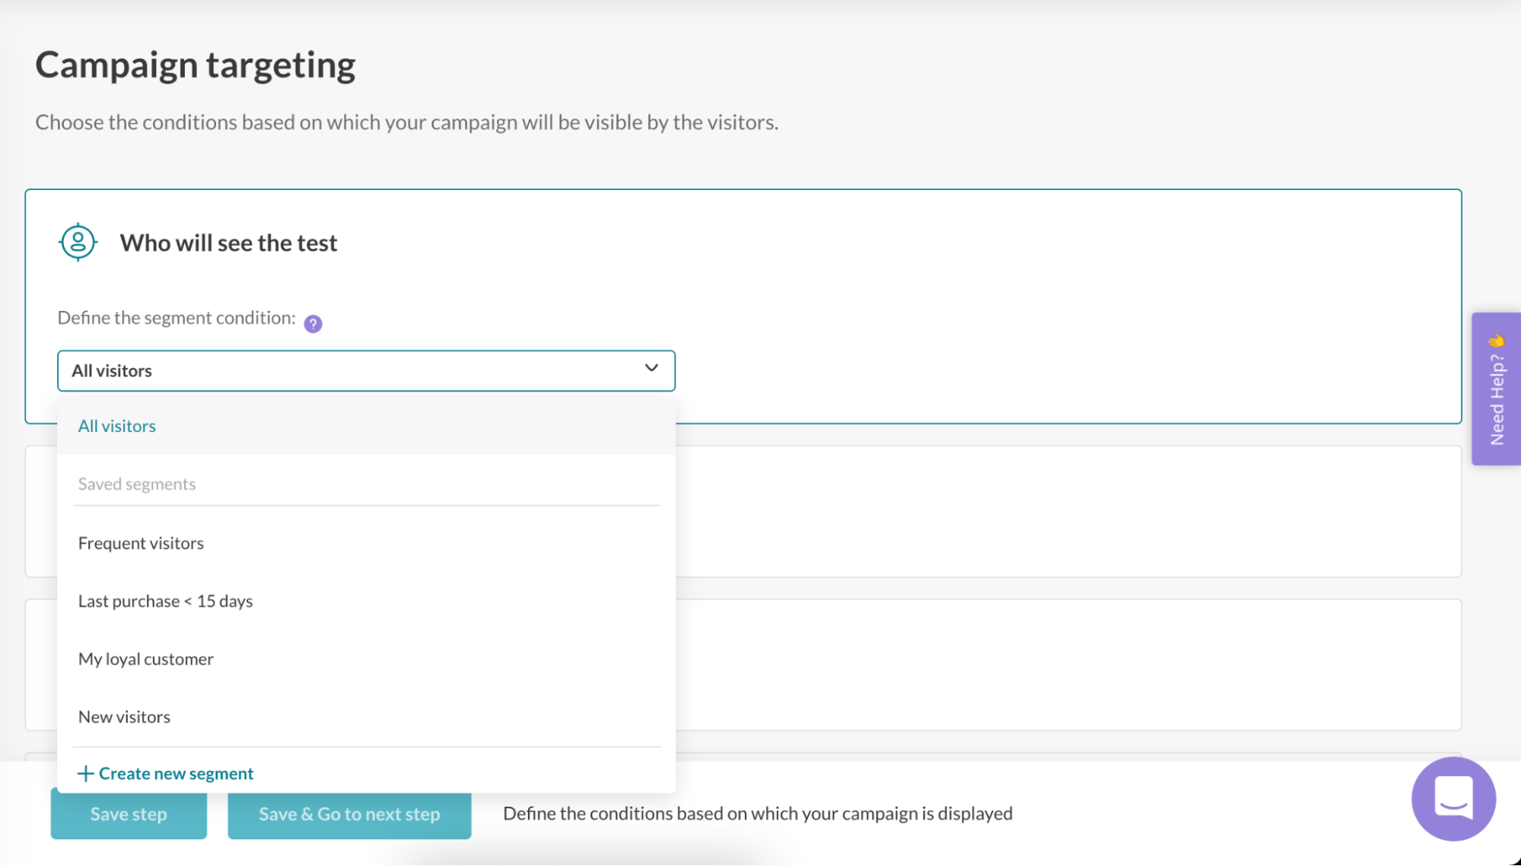Click the Campaign targeting page heading
This screenshot has height=866, width=1521.
tap(195, 65)
